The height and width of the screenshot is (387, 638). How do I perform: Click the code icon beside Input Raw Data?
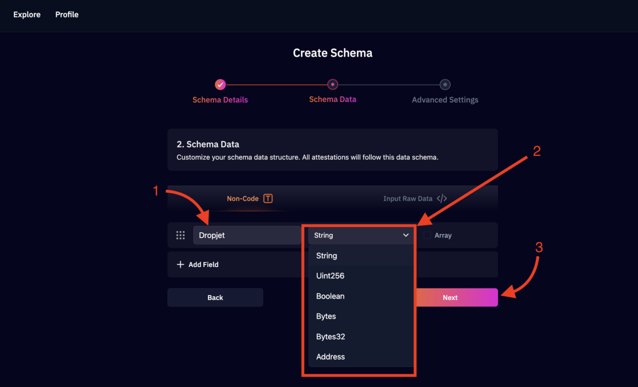(x=442, y=198)
